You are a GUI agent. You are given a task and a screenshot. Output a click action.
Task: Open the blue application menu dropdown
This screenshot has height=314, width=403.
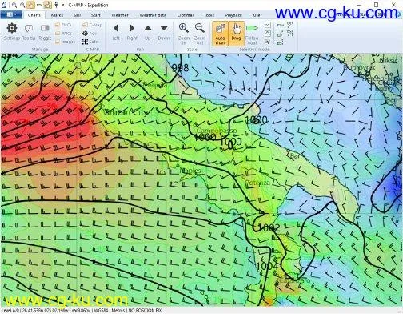(x=11, y=14)
